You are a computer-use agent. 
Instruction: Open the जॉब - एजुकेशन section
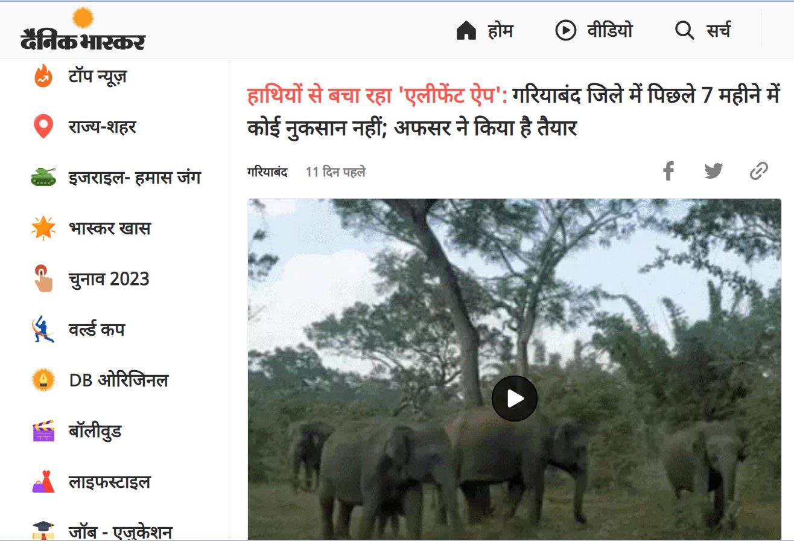coord(120,531)
